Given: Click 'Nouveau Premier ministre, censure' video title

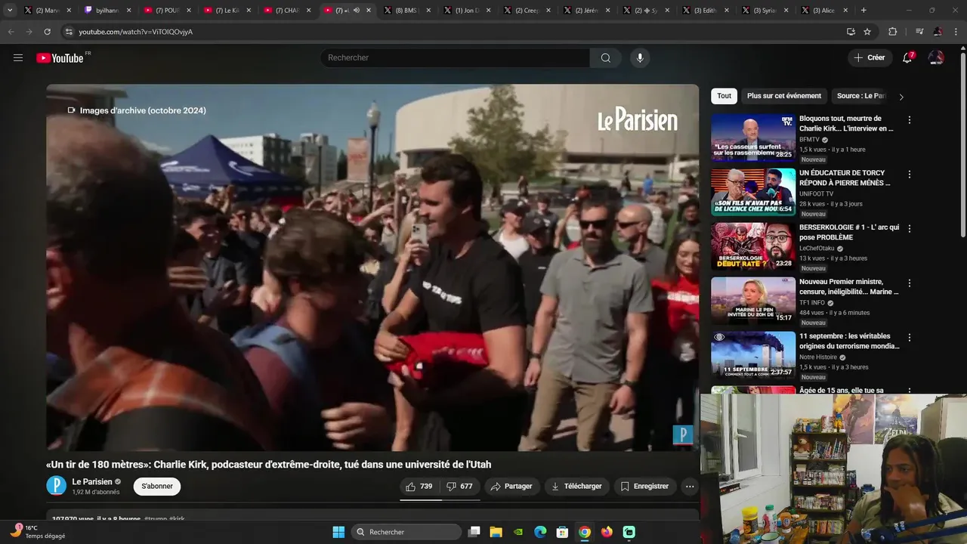Looking at the screenshot, I should point(849,286).
